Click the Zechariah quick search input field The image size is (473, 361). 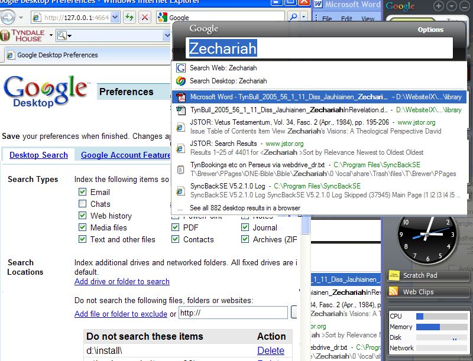(319, 48)
